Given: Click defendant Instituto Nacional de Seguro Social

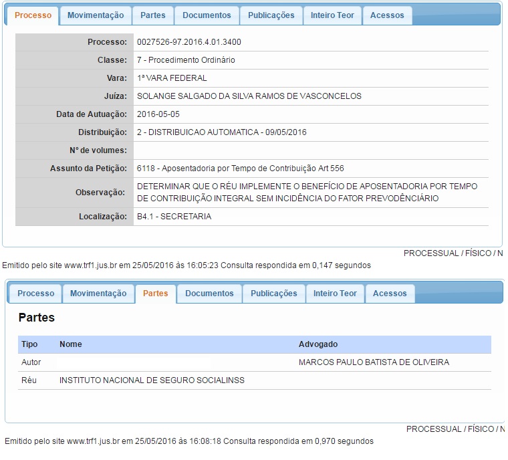Looking at the screenshot, I should coord(152,380).
